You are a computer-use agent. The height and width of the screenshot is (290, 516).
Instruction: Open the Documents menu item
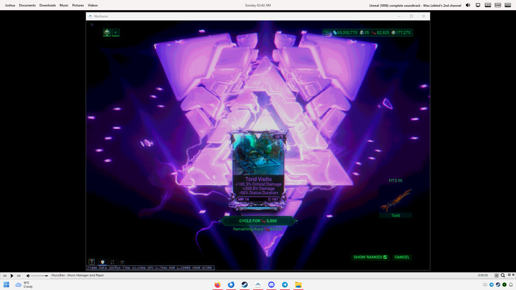pos(27,5)
